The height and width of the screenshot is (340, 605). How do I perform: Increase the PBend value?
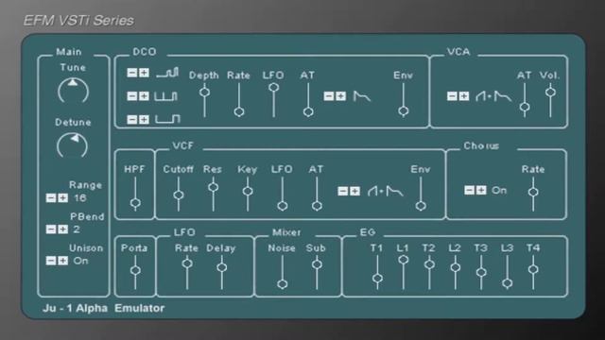click(x=63, y=229)
